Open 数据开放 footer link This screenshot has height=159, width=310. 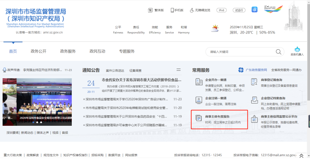tap(114, 155)
